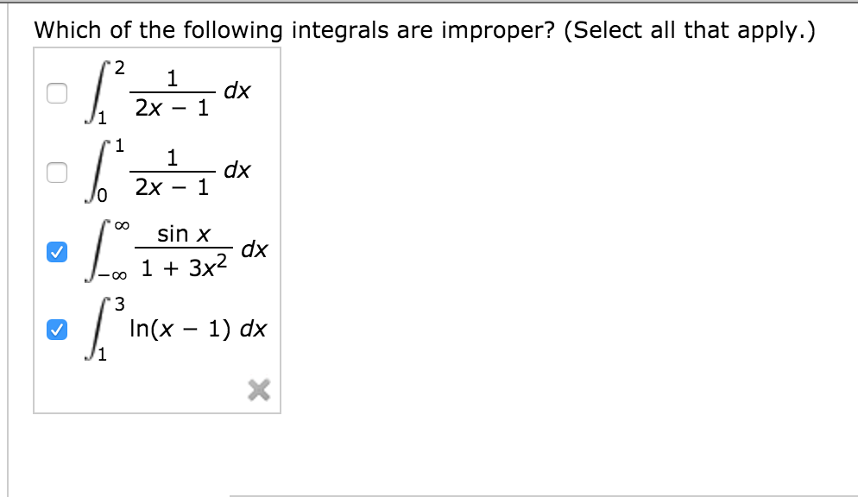858x497 pixels.
Task: Click the empty checkbox next to the top integral
Action: (x=56, y=92)
